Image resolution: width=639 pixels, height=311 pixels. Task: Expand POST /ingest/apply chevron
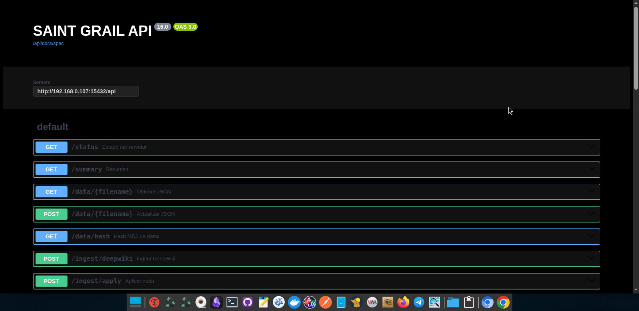coord(591,281)
